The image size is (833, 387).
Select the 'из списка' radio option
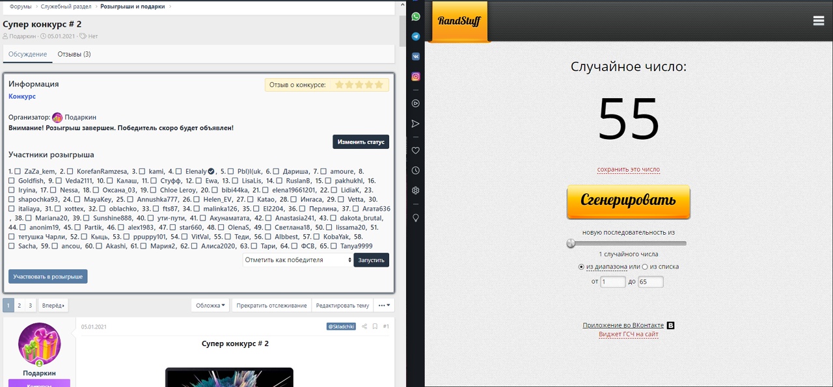click(645, 267)
